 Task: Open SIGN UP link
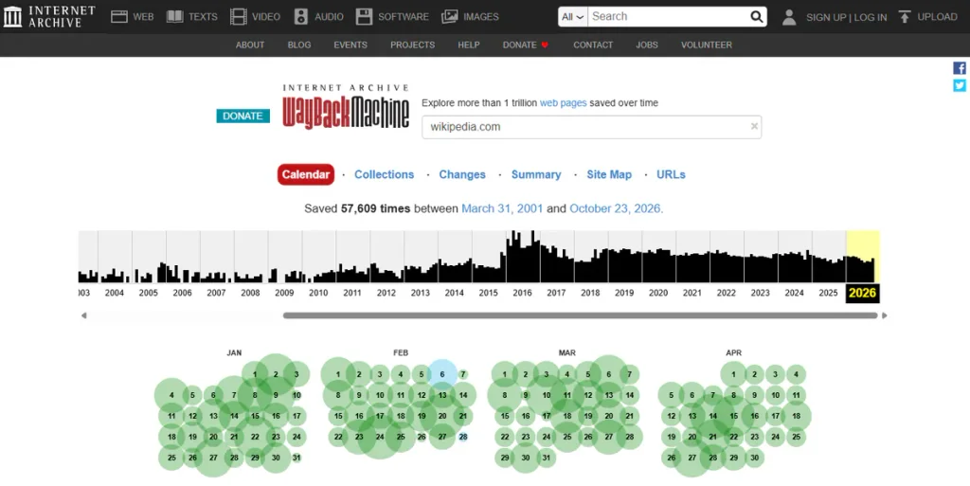826,17
